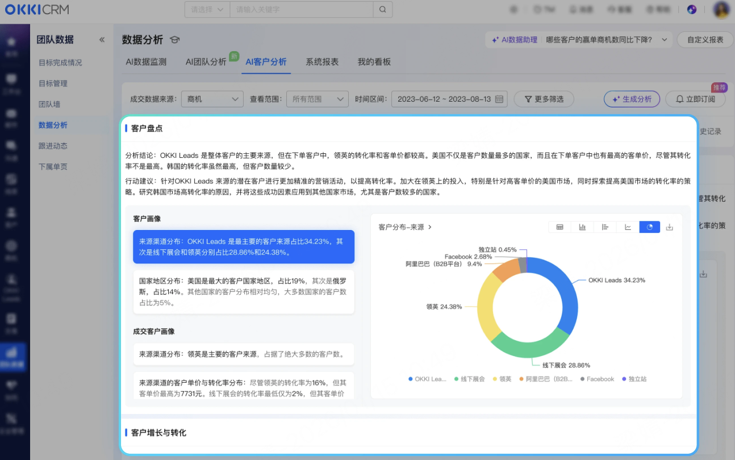The height and width of the screenshot is (460, 735).
Task: Select the vertical bar chart icon
Action: [x=582, y=227]
